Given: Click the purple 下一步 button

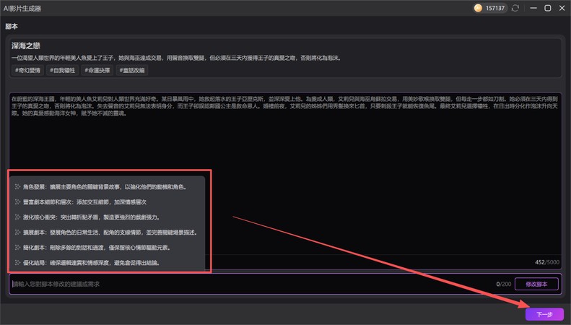Looking at the screenshot, I should 544,314.
